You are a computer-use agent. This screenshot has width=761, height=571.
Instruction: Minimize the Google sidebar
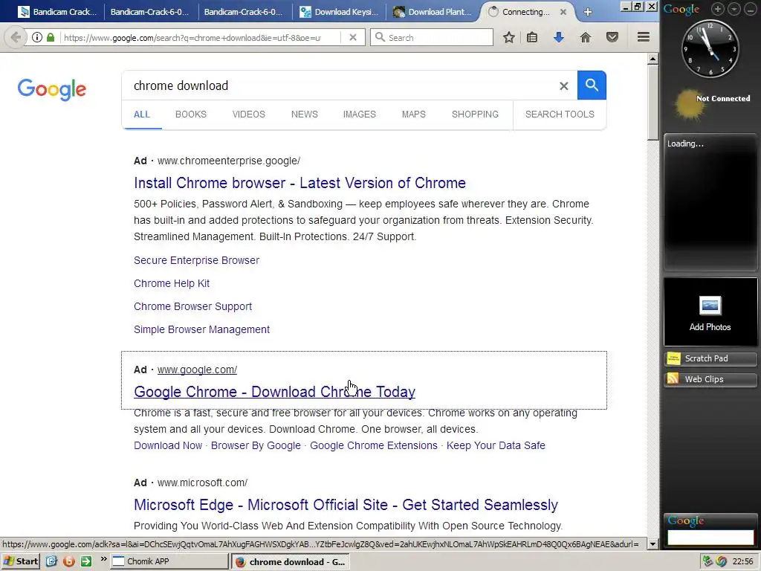[751, 9]
